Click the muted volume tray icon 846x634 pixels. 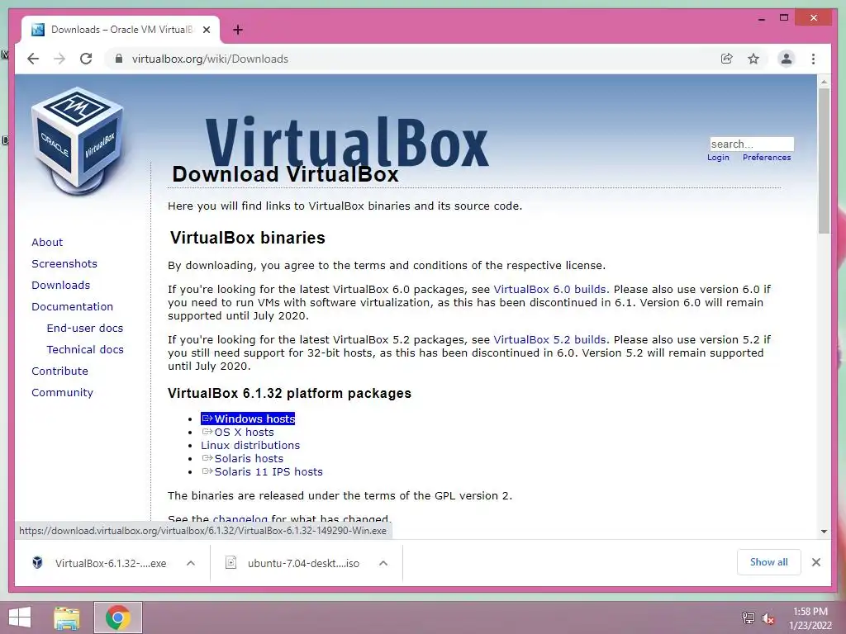(768, 618)
